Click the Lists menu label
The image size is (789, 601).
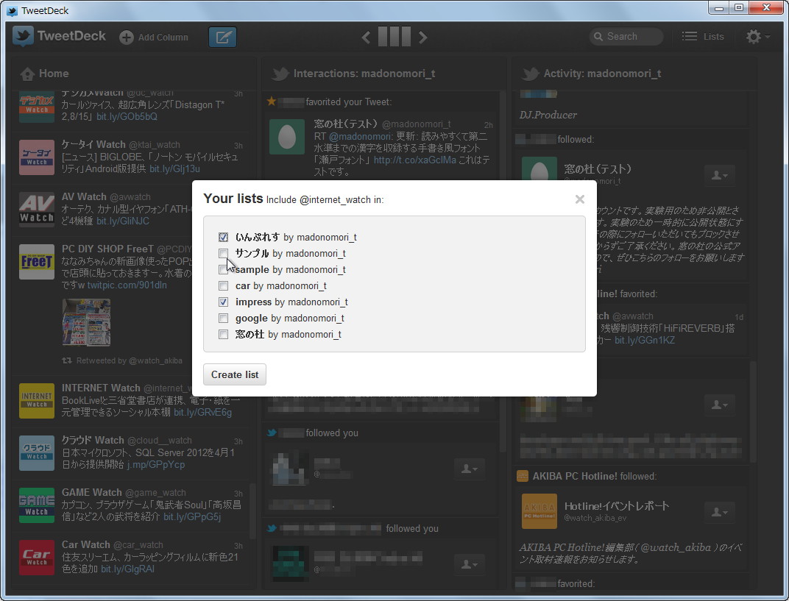(713, 36)
